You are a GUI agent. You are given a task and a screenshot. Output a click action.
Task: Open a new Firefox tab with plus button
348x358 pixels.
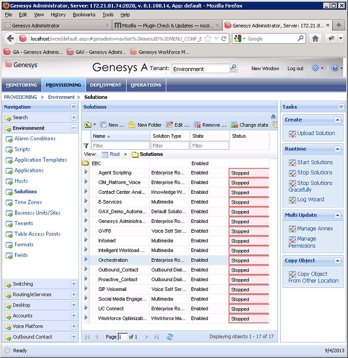click(x=339, y=25)
